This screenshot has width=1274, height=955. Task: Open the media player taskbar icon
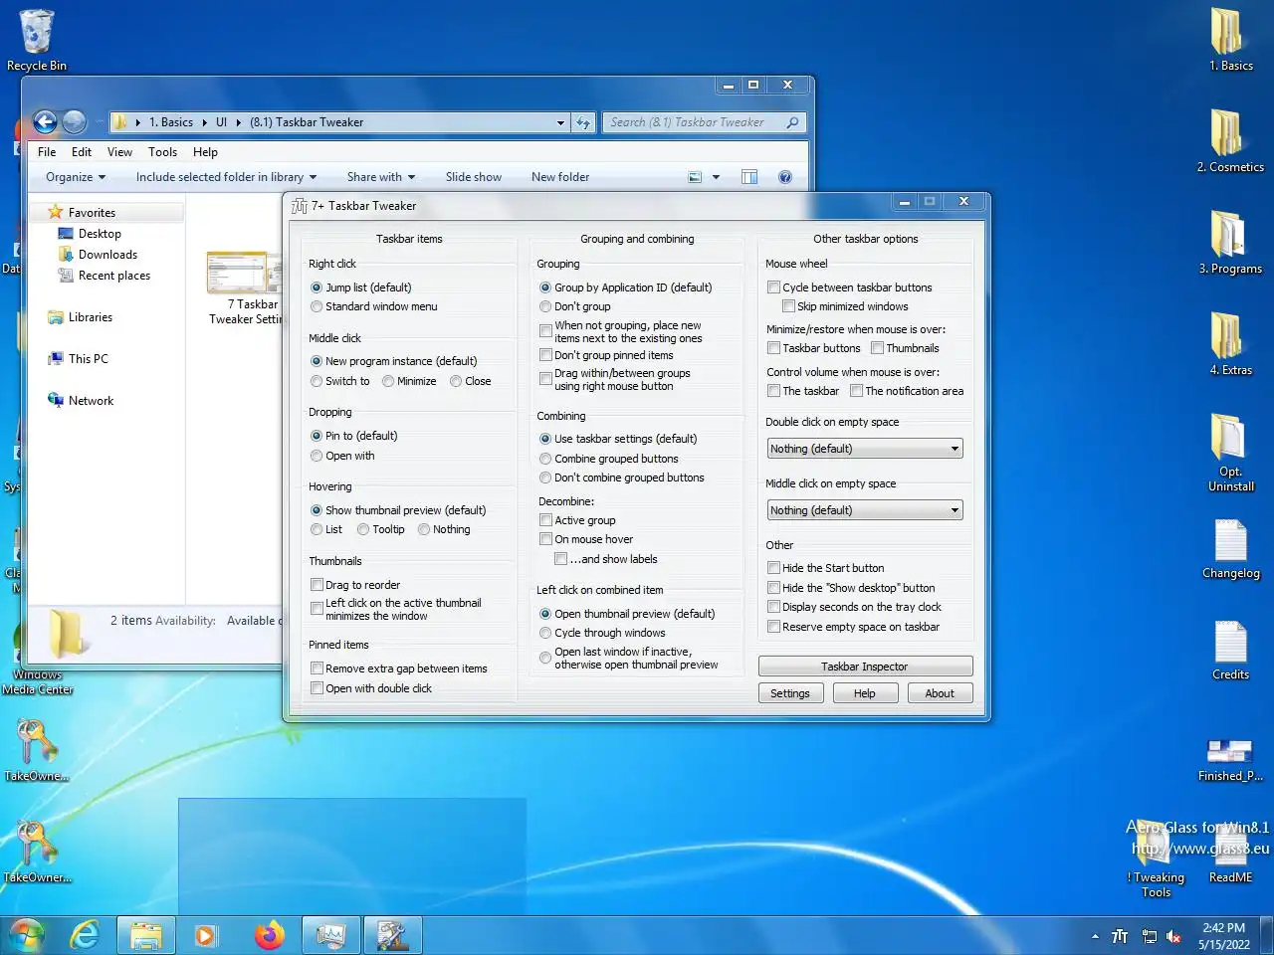point(206,935)
